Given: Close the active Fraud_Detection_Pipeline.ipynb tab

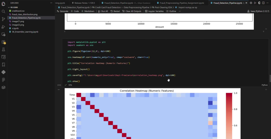Looking at the screenshot, I should click(246, 3).
